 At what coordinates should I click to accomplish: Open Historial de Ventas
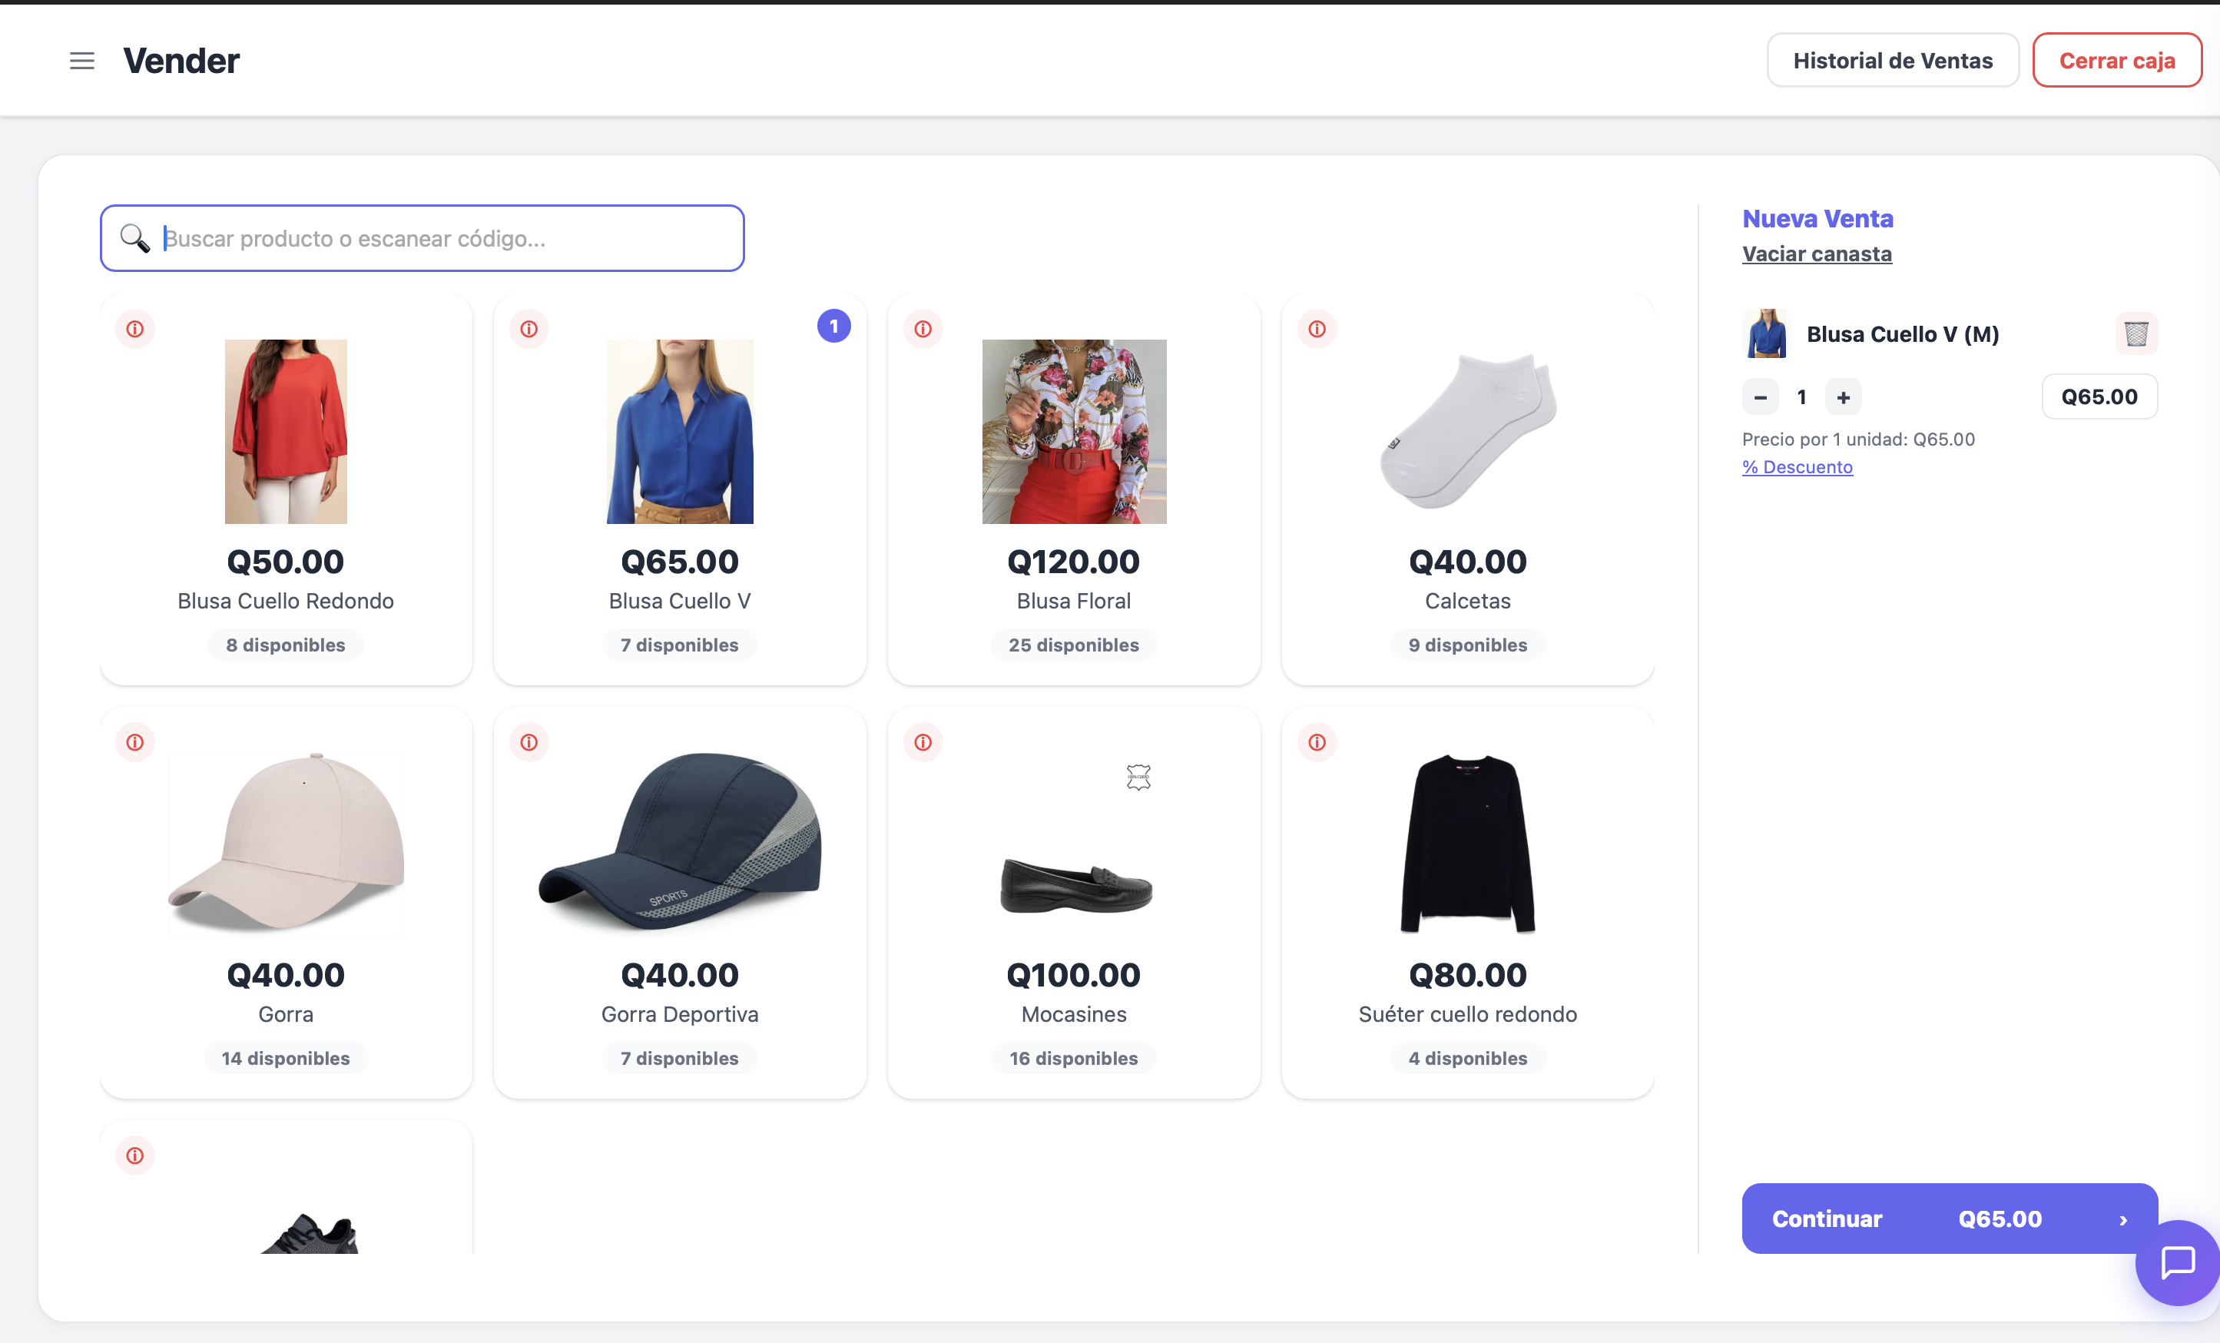click(x=1892, y=61)
